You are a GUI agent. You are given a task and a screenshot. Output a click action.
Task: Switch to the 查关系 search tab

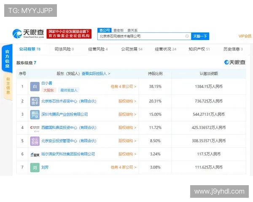click(x=132, y=30)
